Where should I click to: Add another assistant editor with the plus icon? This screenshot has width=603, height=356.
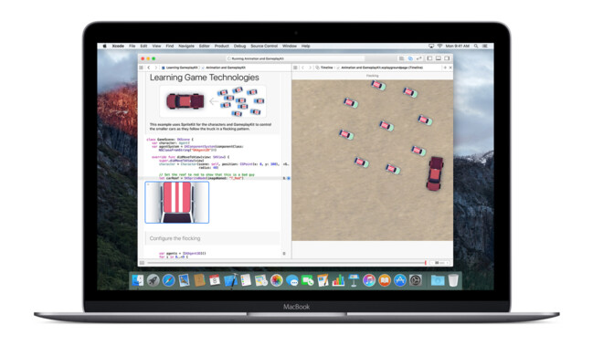click(445, 68)
